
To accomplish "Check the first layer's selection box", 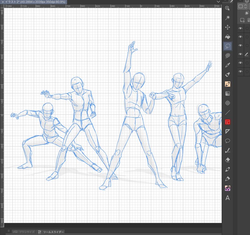I will pyautogui.click(x=247, y=28).
